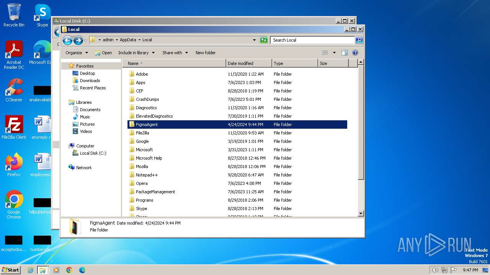Open Google Chrome desktop shortcut

14,205
